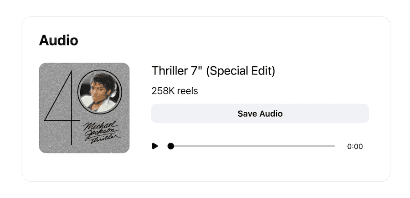Open the 258K reels count
410x198 pixels.
tap(174, 91)
